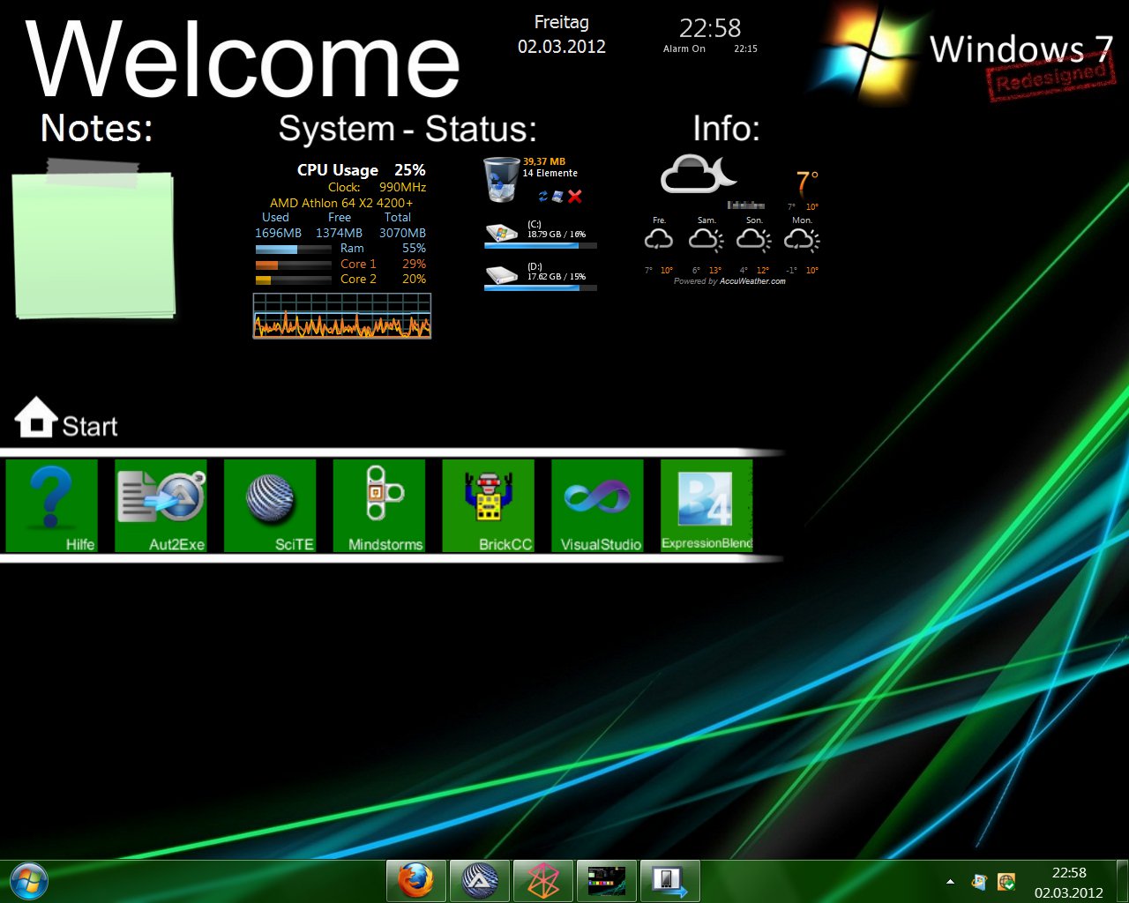Click the Start home icon
Screen dimensions: 1129x903
pos(36,417)
